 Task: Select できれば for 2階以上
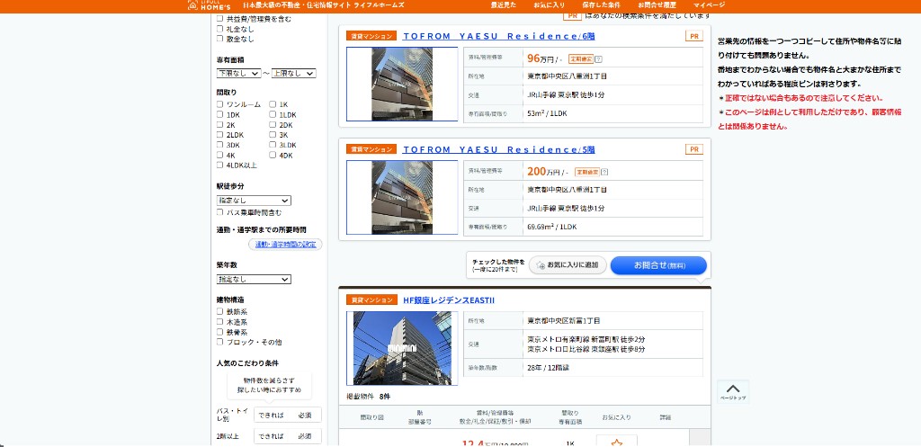click(271, 436)
